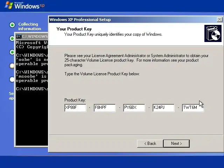
Task: Click the 'Your Product Key' heading
Action: pyautogui.click(x=74, y=29)
